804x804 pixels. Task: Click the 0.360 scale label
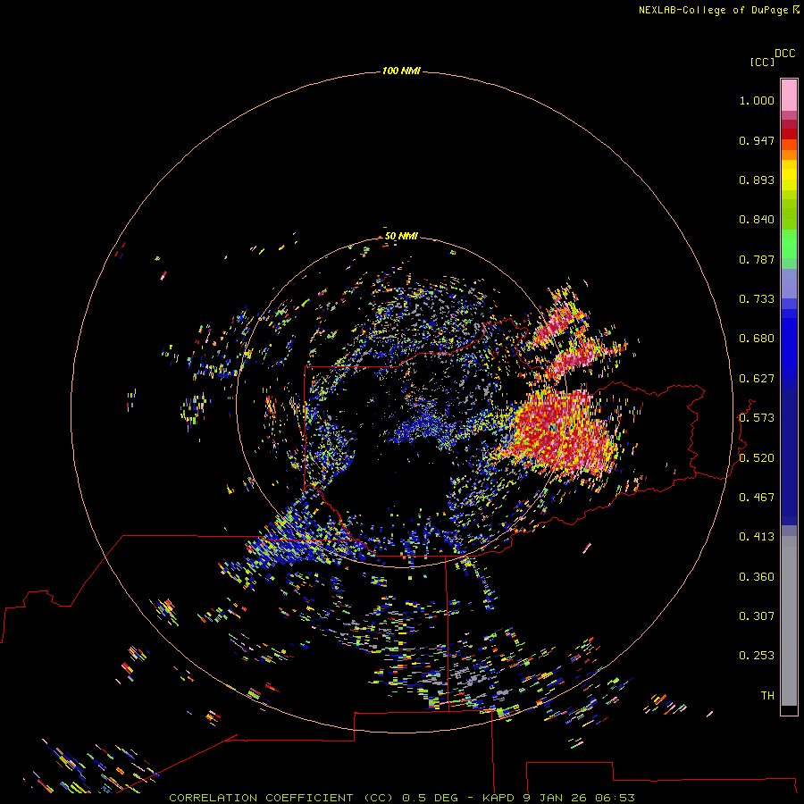[757, 577]
